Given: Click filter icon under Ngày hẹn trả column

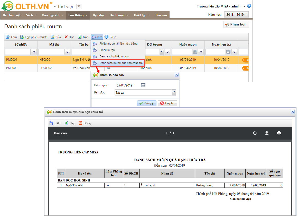Looking at the screenshot, I should tap(234, 51).
